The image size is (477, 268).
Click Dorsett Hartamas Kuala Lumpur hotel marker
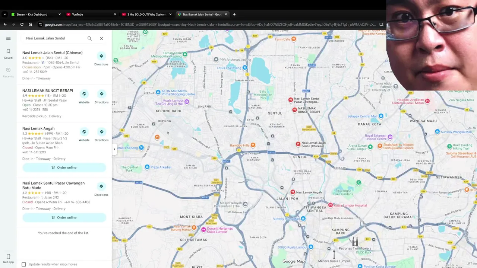click(x=203, y=230)
